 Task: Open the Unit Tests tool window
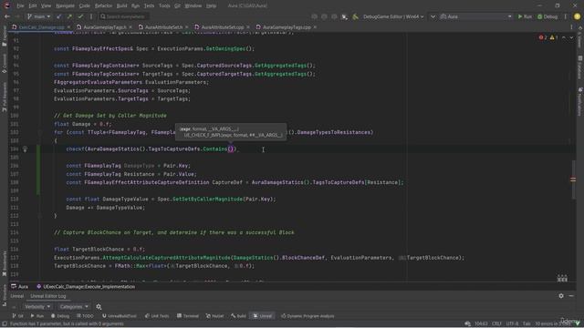click(157, 316)
